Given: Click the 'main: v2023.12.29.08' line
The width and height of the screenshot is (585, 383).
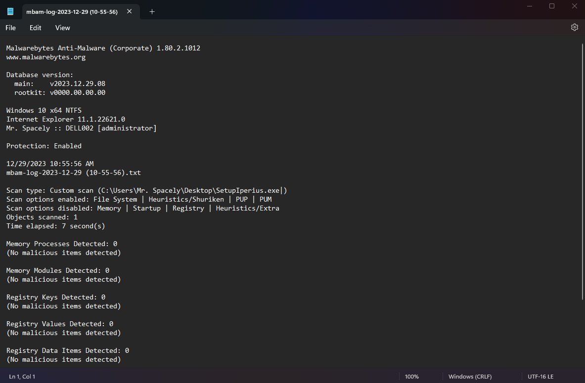Looking at the screenshot, I should point(60,84).
